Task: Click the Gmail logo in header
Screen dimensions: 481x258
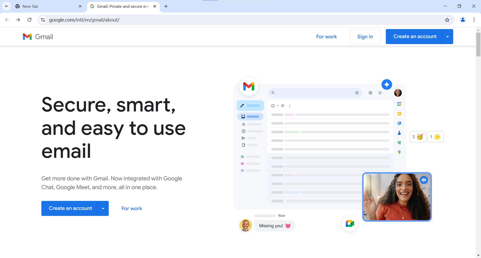Action: [x=38, y=37]
